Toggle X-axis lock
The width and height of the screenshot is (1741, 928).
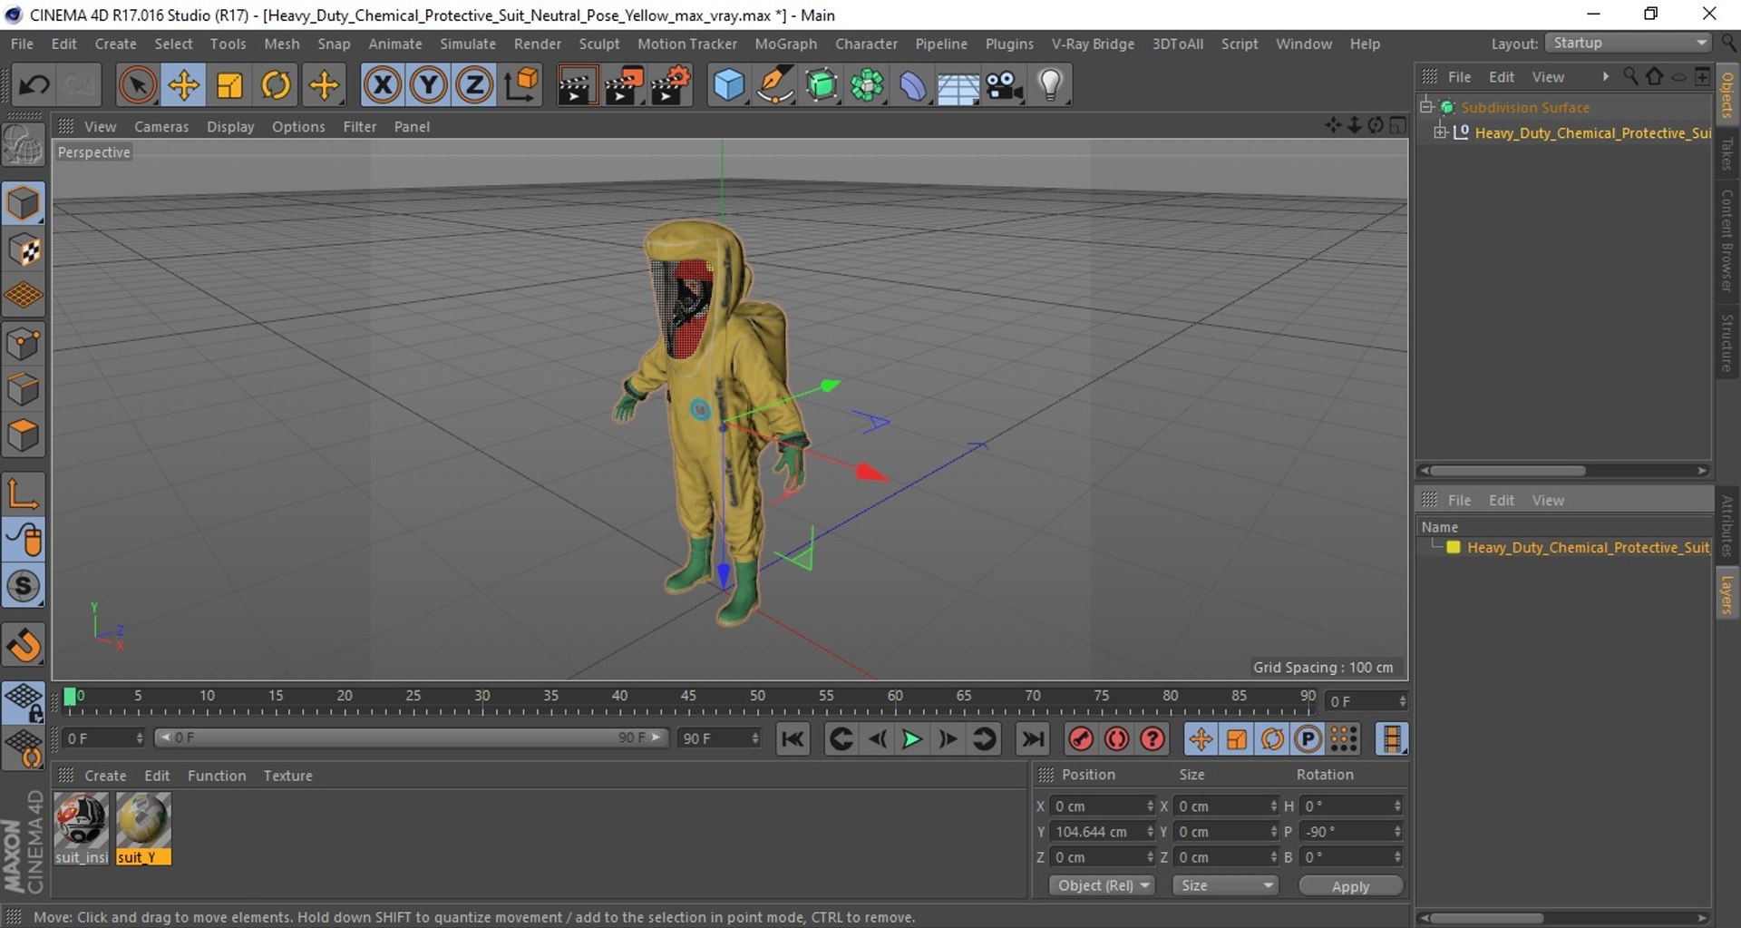click(x=383, y=86)
